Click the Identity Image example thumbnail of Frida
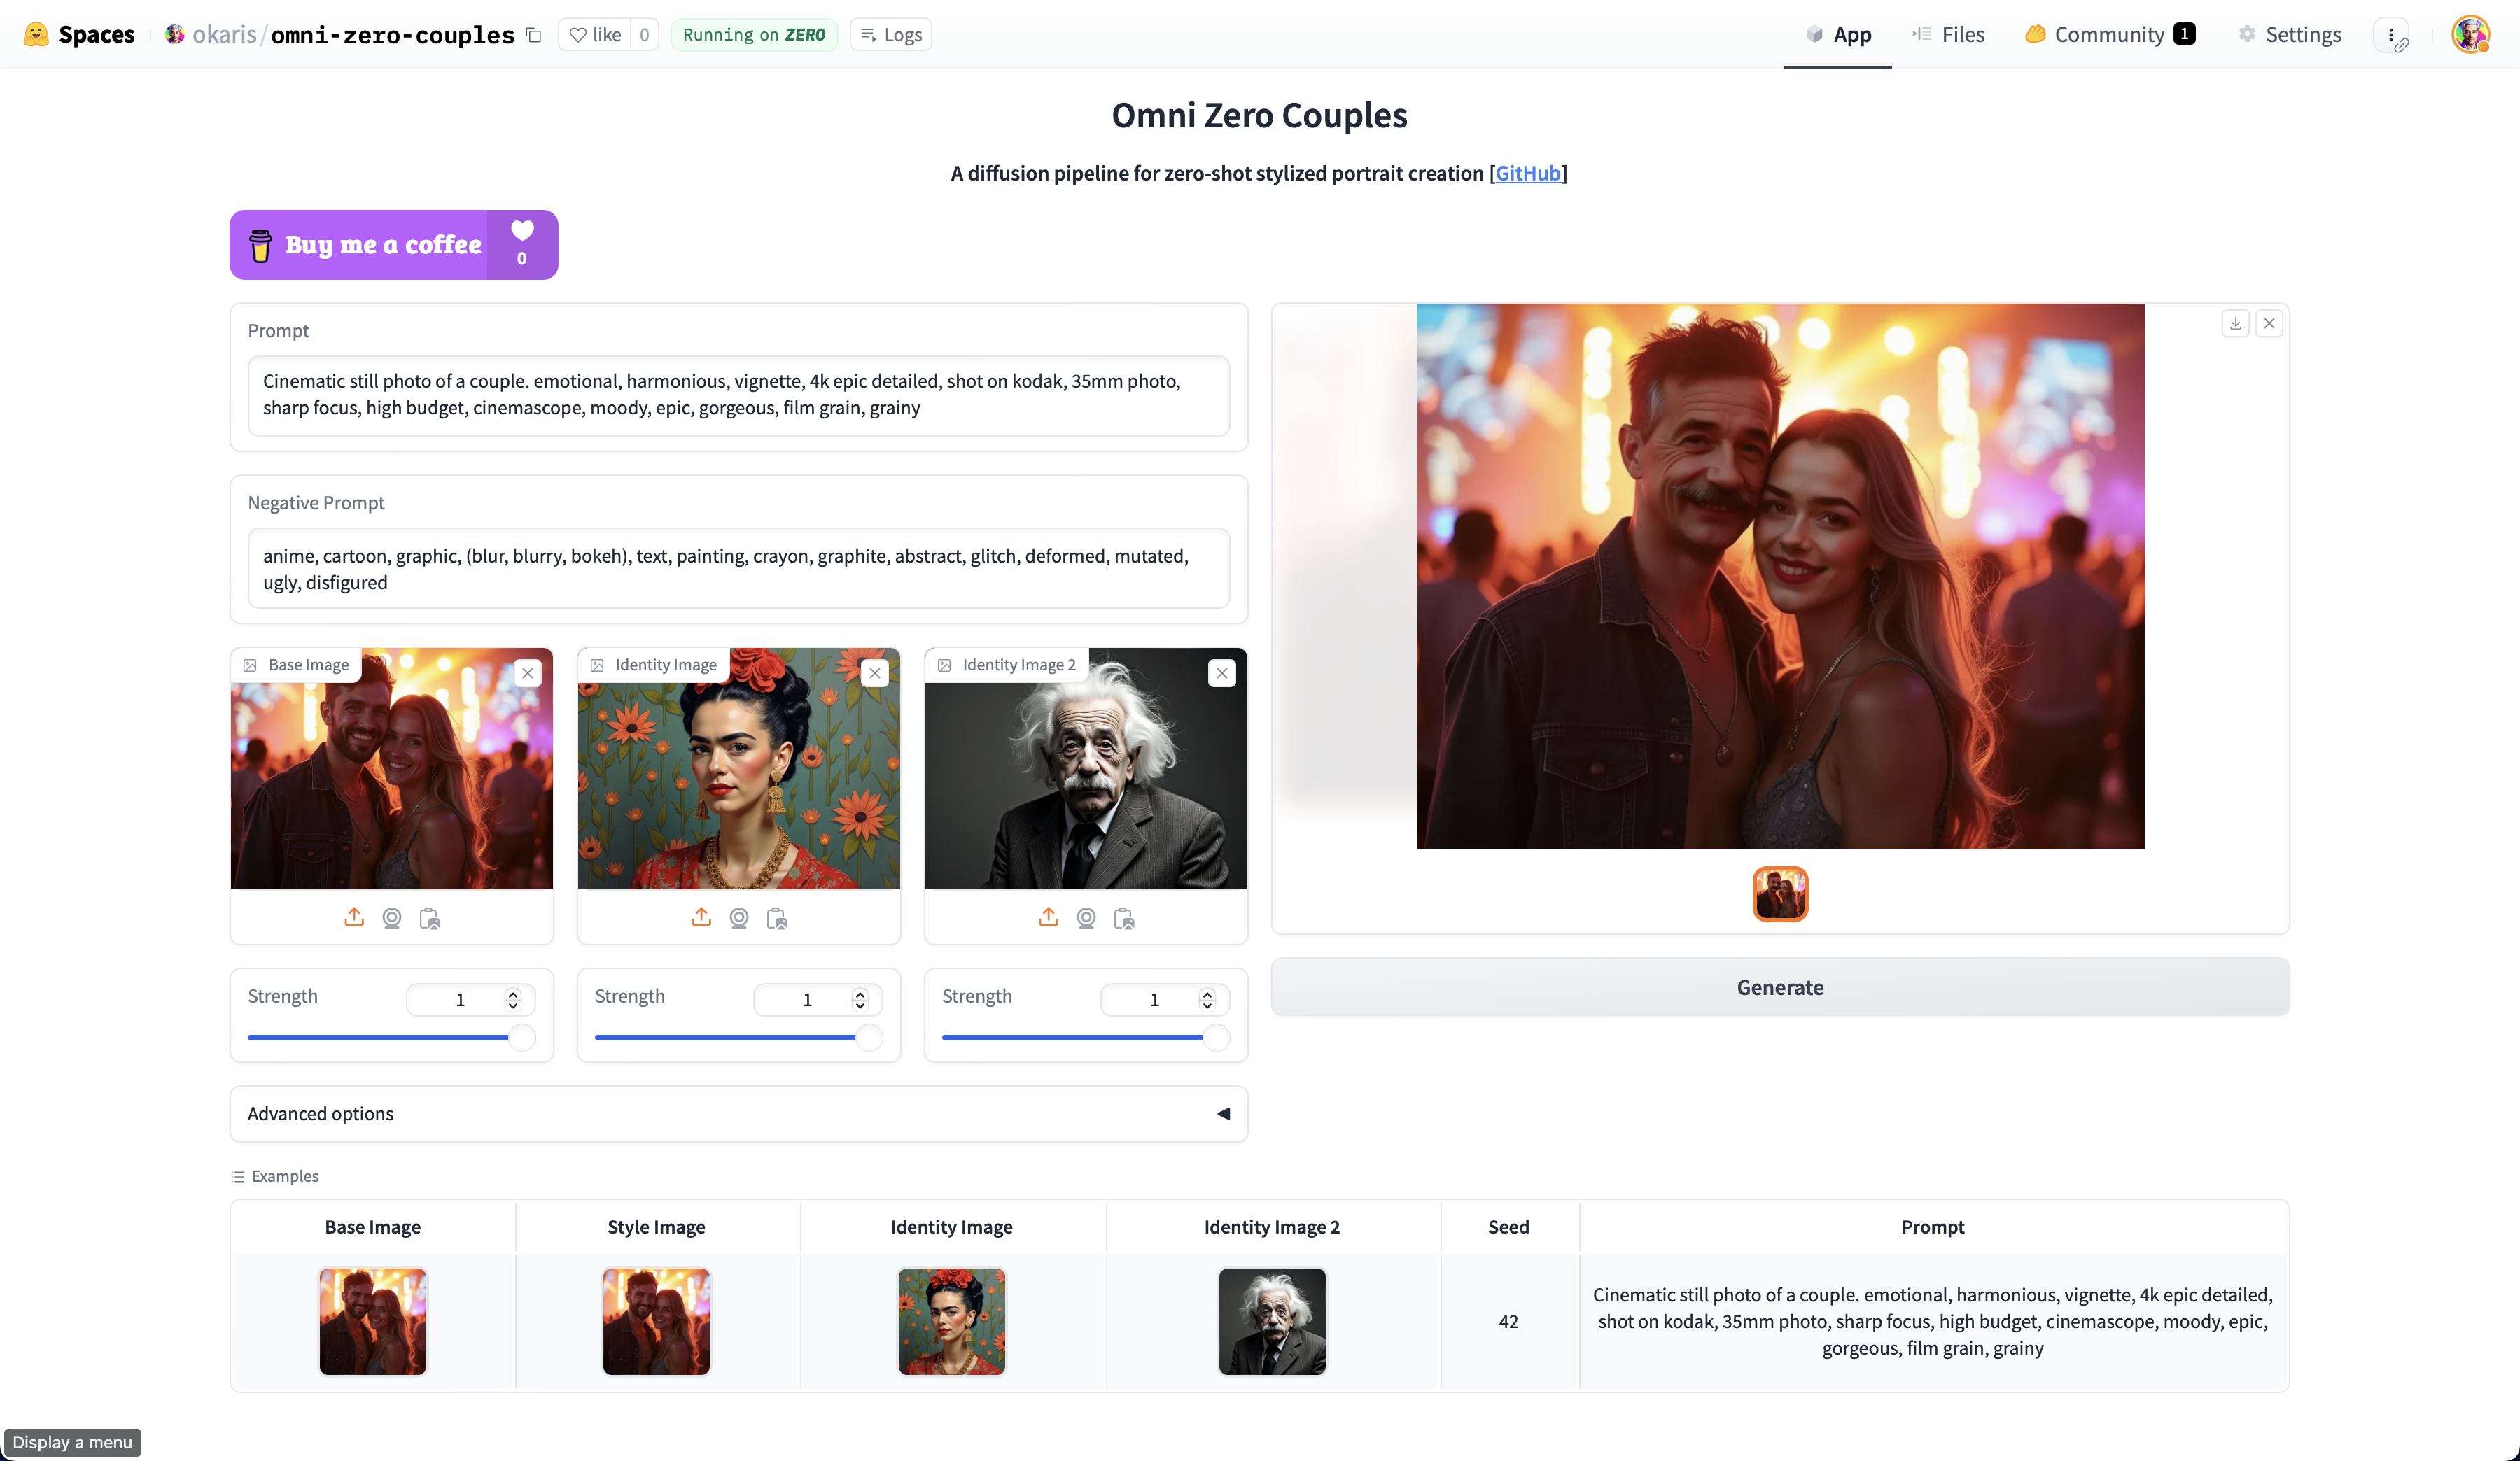The image size is (2520, 1461). pos(952,1321)
